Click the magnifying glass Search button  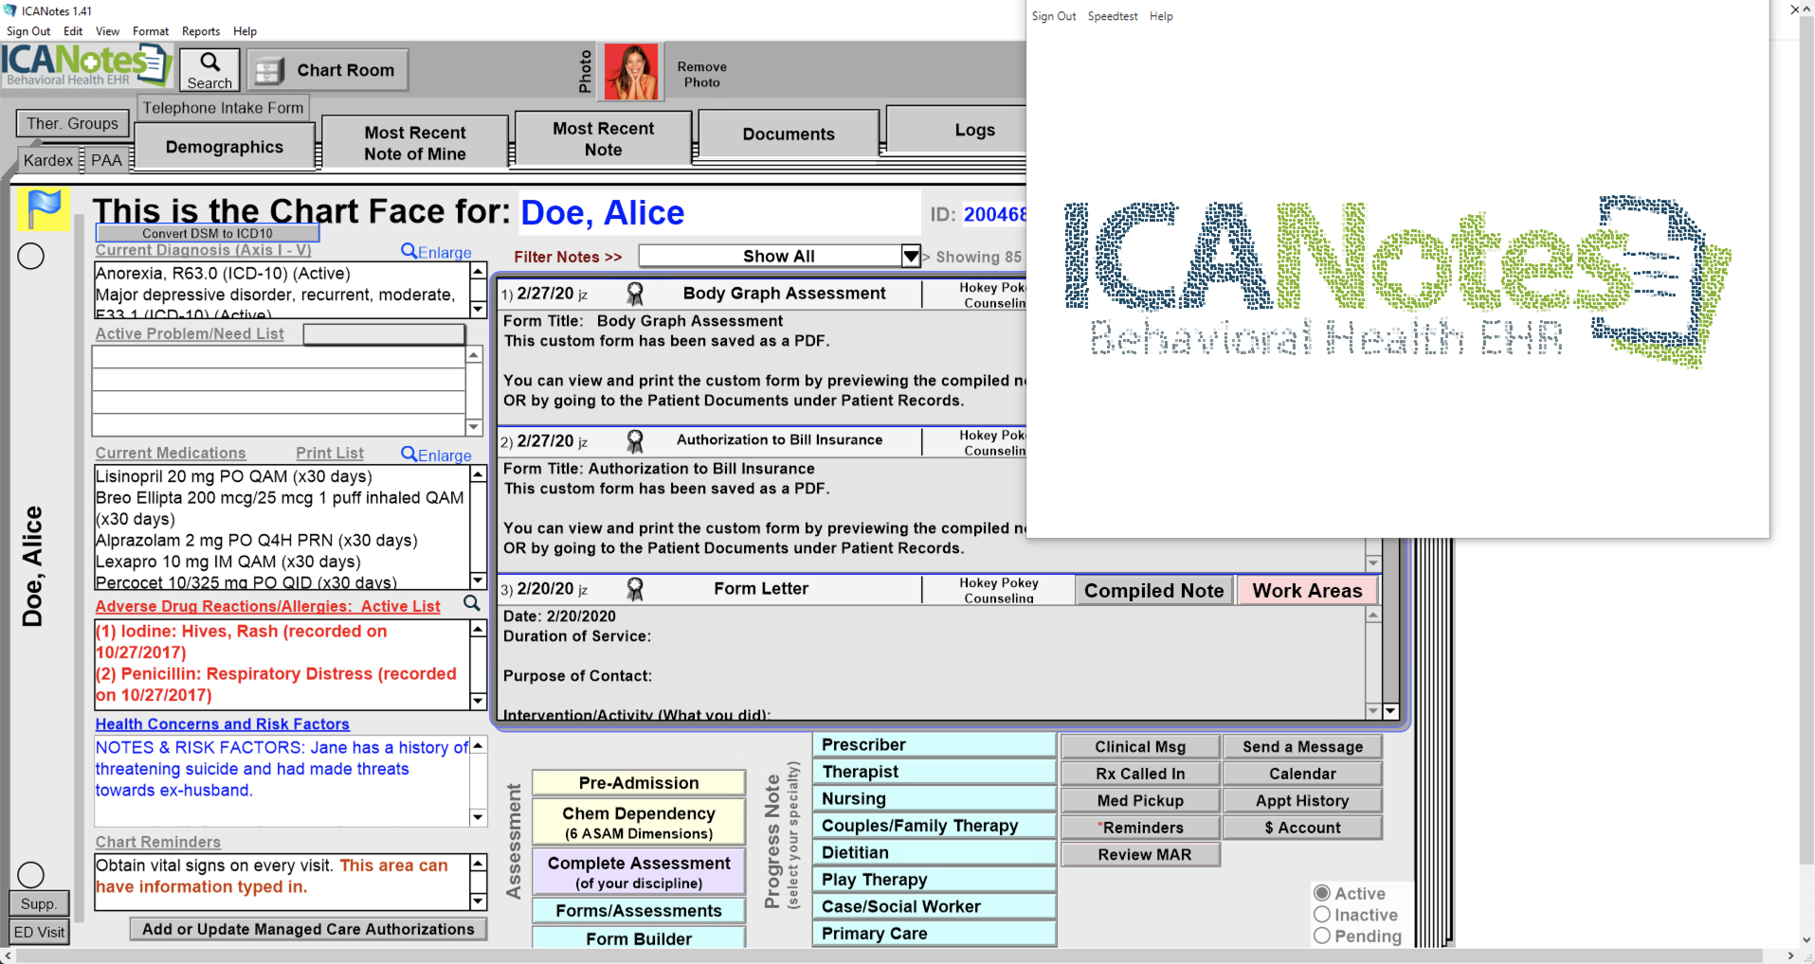pos(209,70)
